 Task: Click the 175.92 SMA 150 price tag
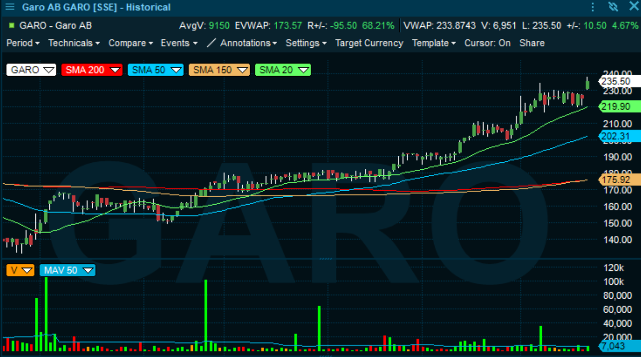pyautogui.click(x=619, y=180)
